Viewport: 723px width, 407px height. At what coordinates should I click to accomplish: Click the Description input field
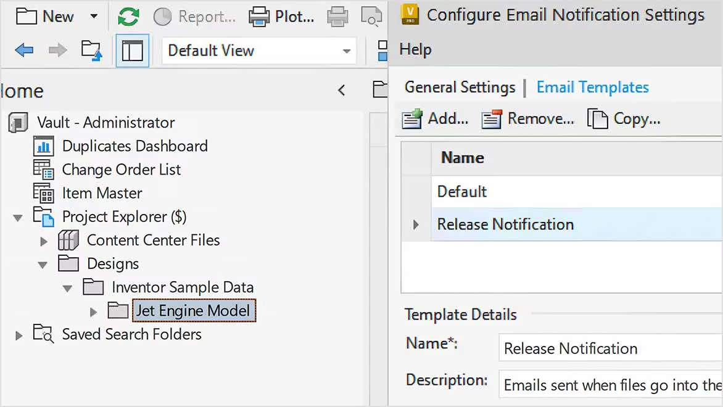click(611, 385)
